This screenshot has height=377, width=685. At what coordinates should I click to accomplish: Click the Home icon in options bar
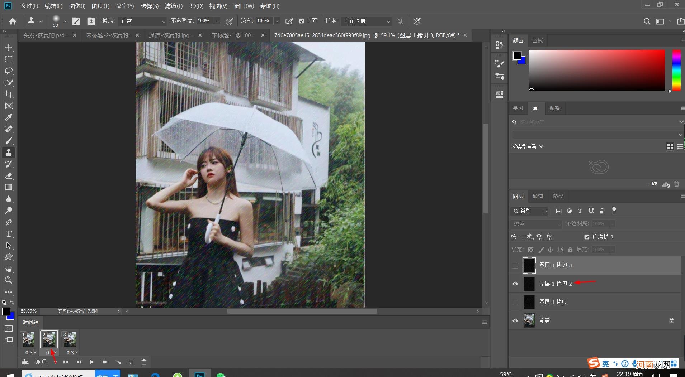tap(13, 21)
